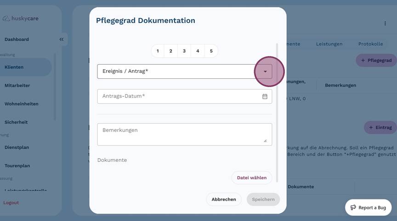Image resolution: width=397 pixels, height=221 pixels.
Task: Open the three-dot options menu
Action: coord(385,23)
